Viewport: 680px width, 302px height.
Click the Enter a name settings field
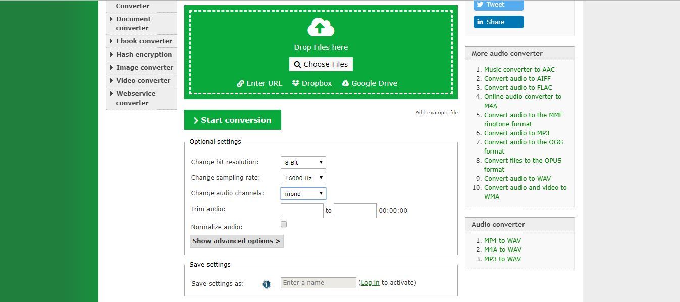coord(319,283)
